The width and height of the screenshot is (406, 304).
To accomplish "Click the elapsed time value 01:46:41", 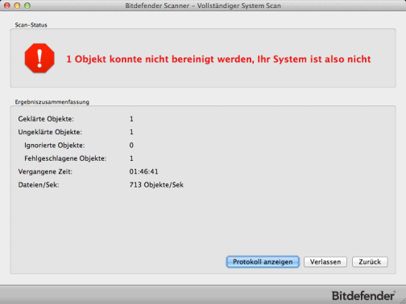I will 143,171.
